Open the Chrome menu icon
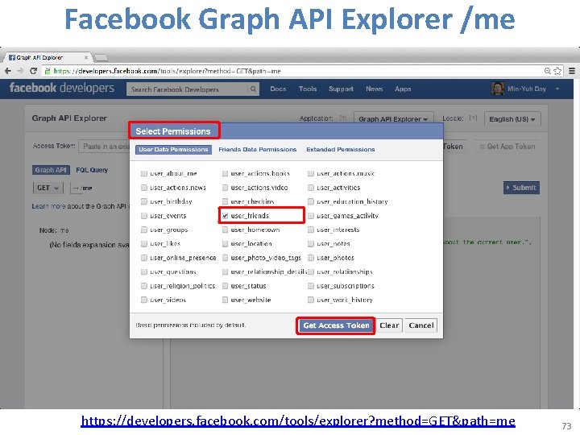The width and height of the screenshot is (580, 435). point(572,71)
